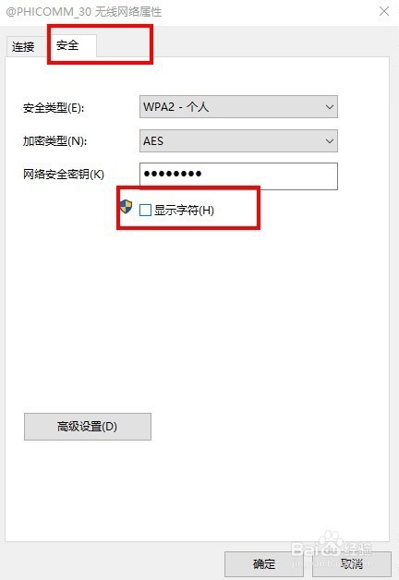Click the chevron arrow on the 加密类型 dropdown

329,141
